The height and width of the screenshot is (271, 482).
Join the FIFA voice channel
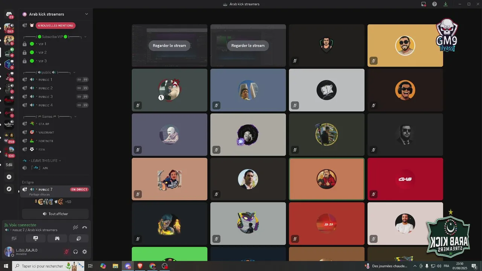pos(55,149)
